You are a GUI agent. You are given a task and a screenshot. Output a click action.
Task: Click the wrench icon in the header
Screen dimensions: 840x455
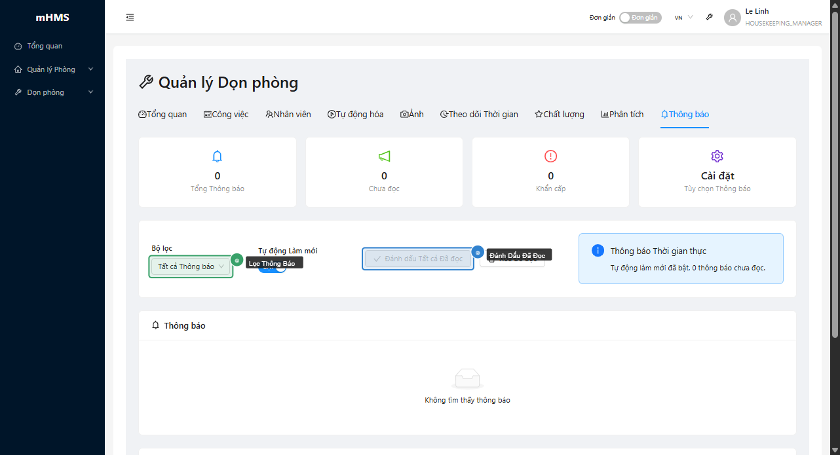(709, 18)
